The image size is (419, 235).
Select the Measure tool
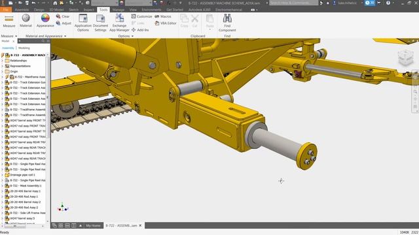pos(9,21)
